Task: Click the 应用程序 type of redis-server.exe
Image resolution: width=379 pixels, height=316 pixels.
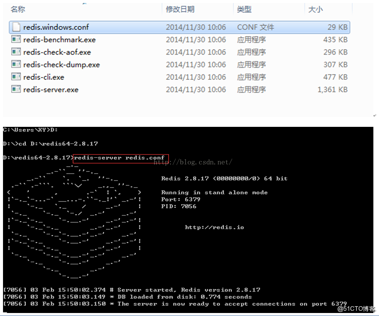Action: 251,90
